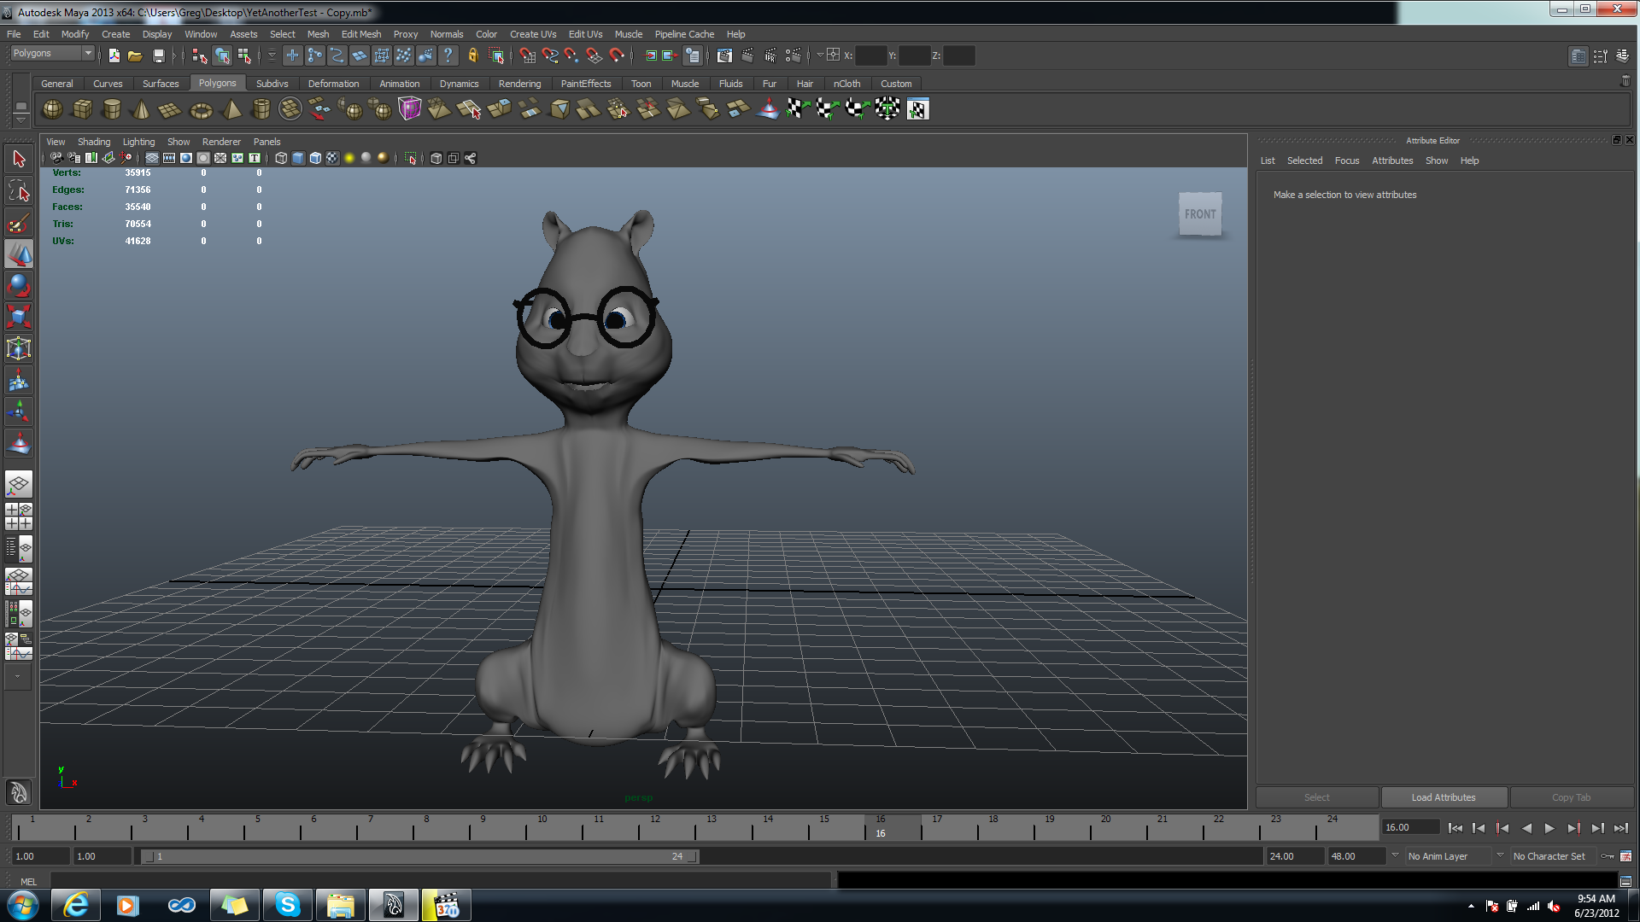
Task: Activate the Rotate tool in toolbox
Action: pyautogui.click(x=19, y=286)
